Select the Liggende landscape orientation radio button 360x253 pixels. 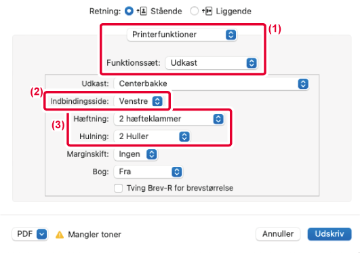(x=194, y=11)
